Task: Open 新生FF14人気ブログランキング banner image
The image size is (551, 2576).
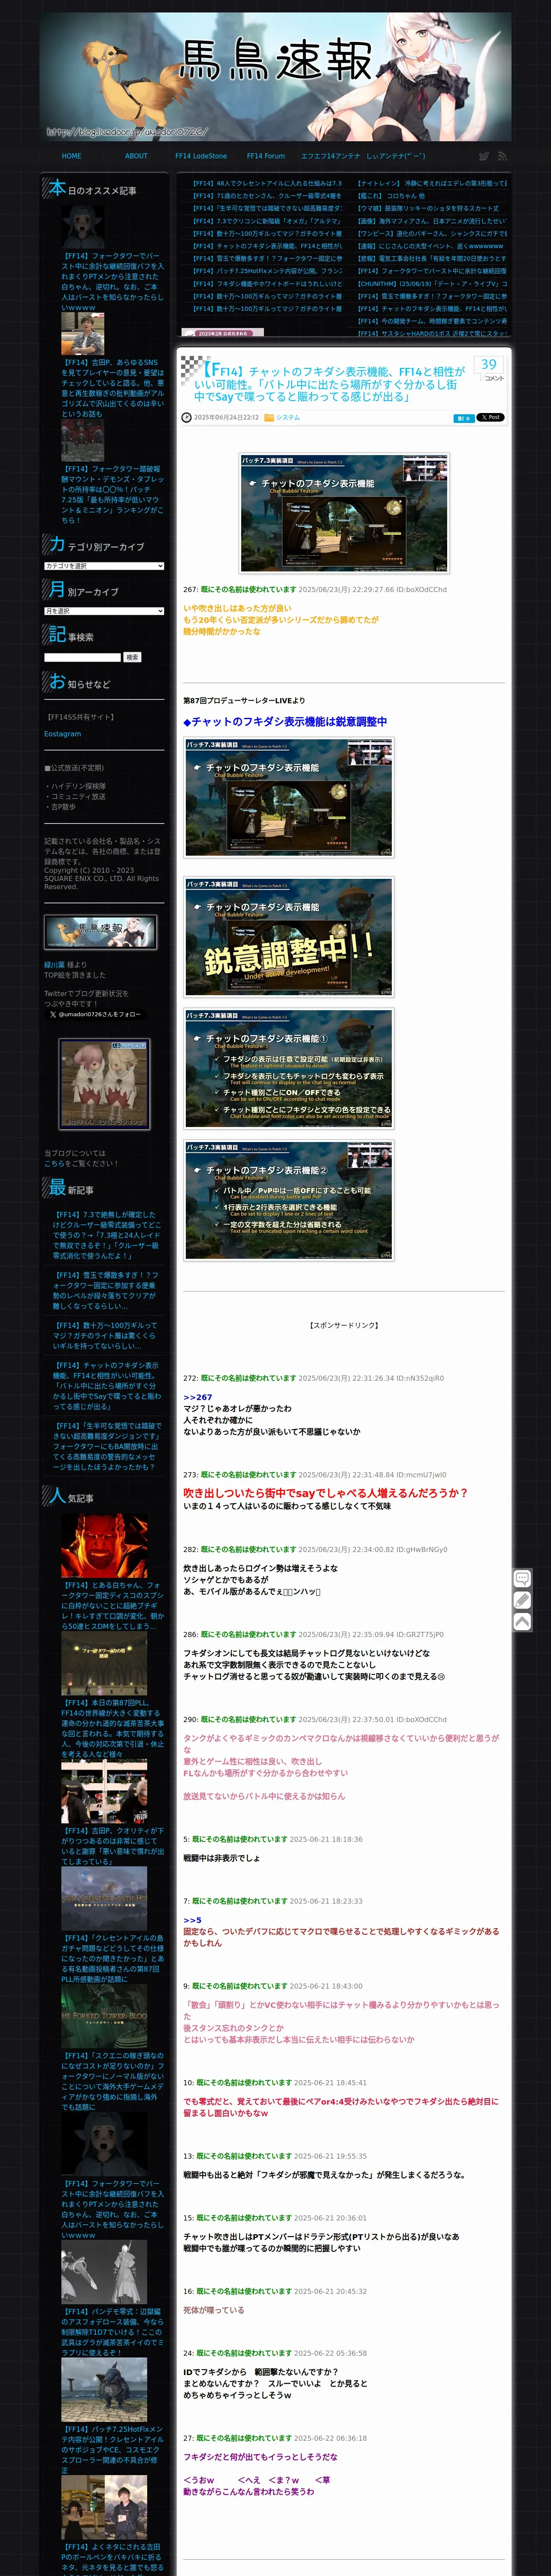Action: click(104, 1083)
